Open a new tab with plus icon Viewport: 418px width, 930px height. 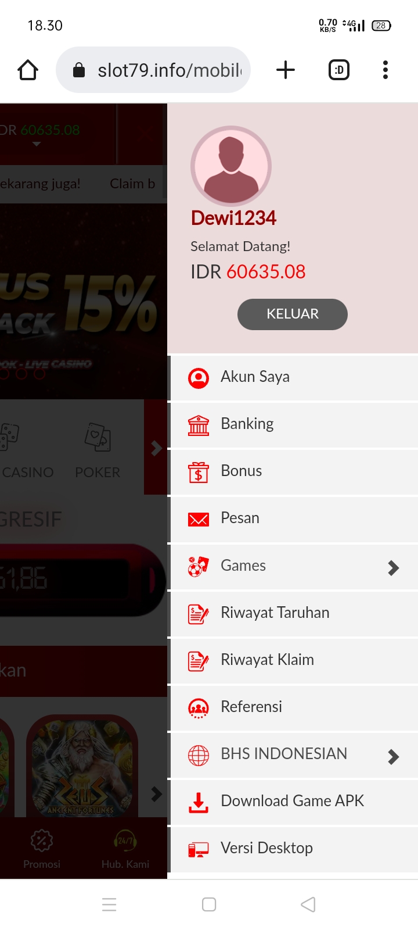[286, 70]
